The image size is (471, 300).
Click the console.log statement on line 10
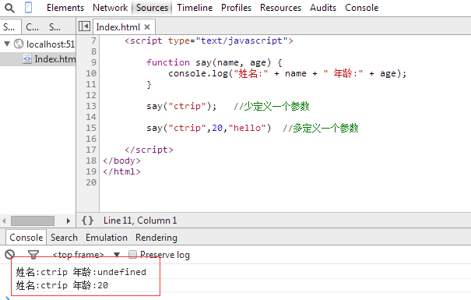click(x=287, y=74)
